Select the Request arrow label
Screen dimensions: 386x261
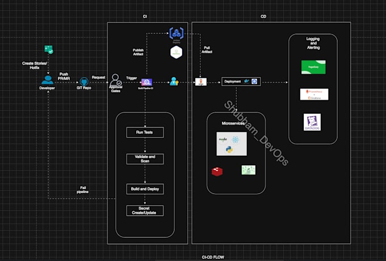click(x=98, y=78)
